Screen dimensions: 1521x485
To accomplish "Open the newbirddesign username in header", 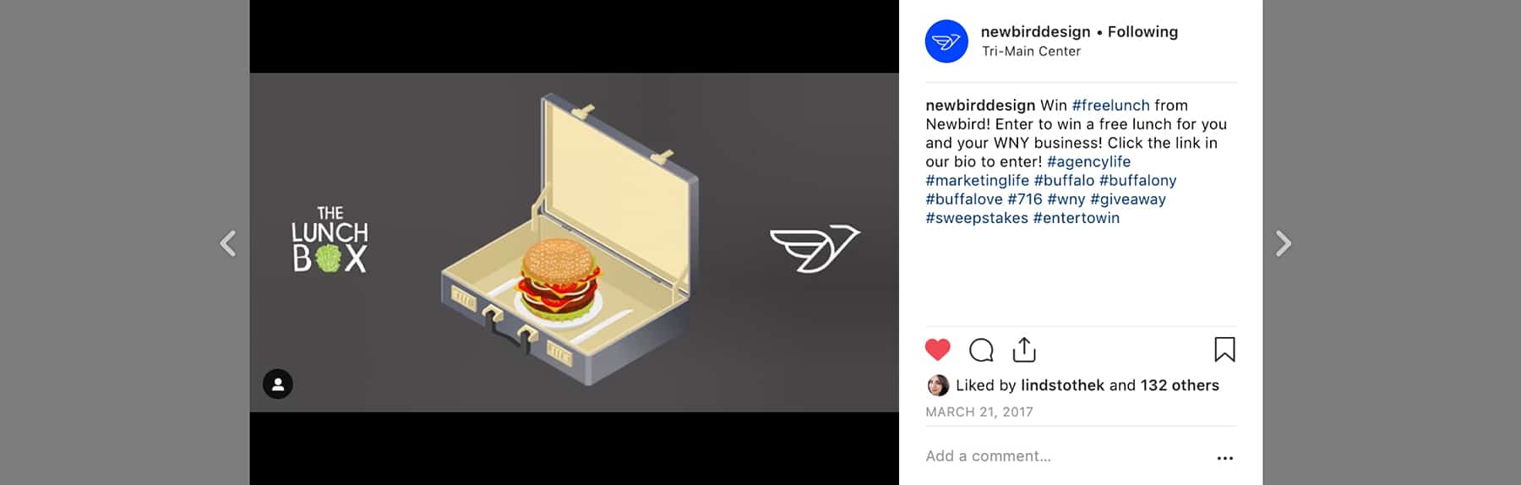I will click(1035, 32).
